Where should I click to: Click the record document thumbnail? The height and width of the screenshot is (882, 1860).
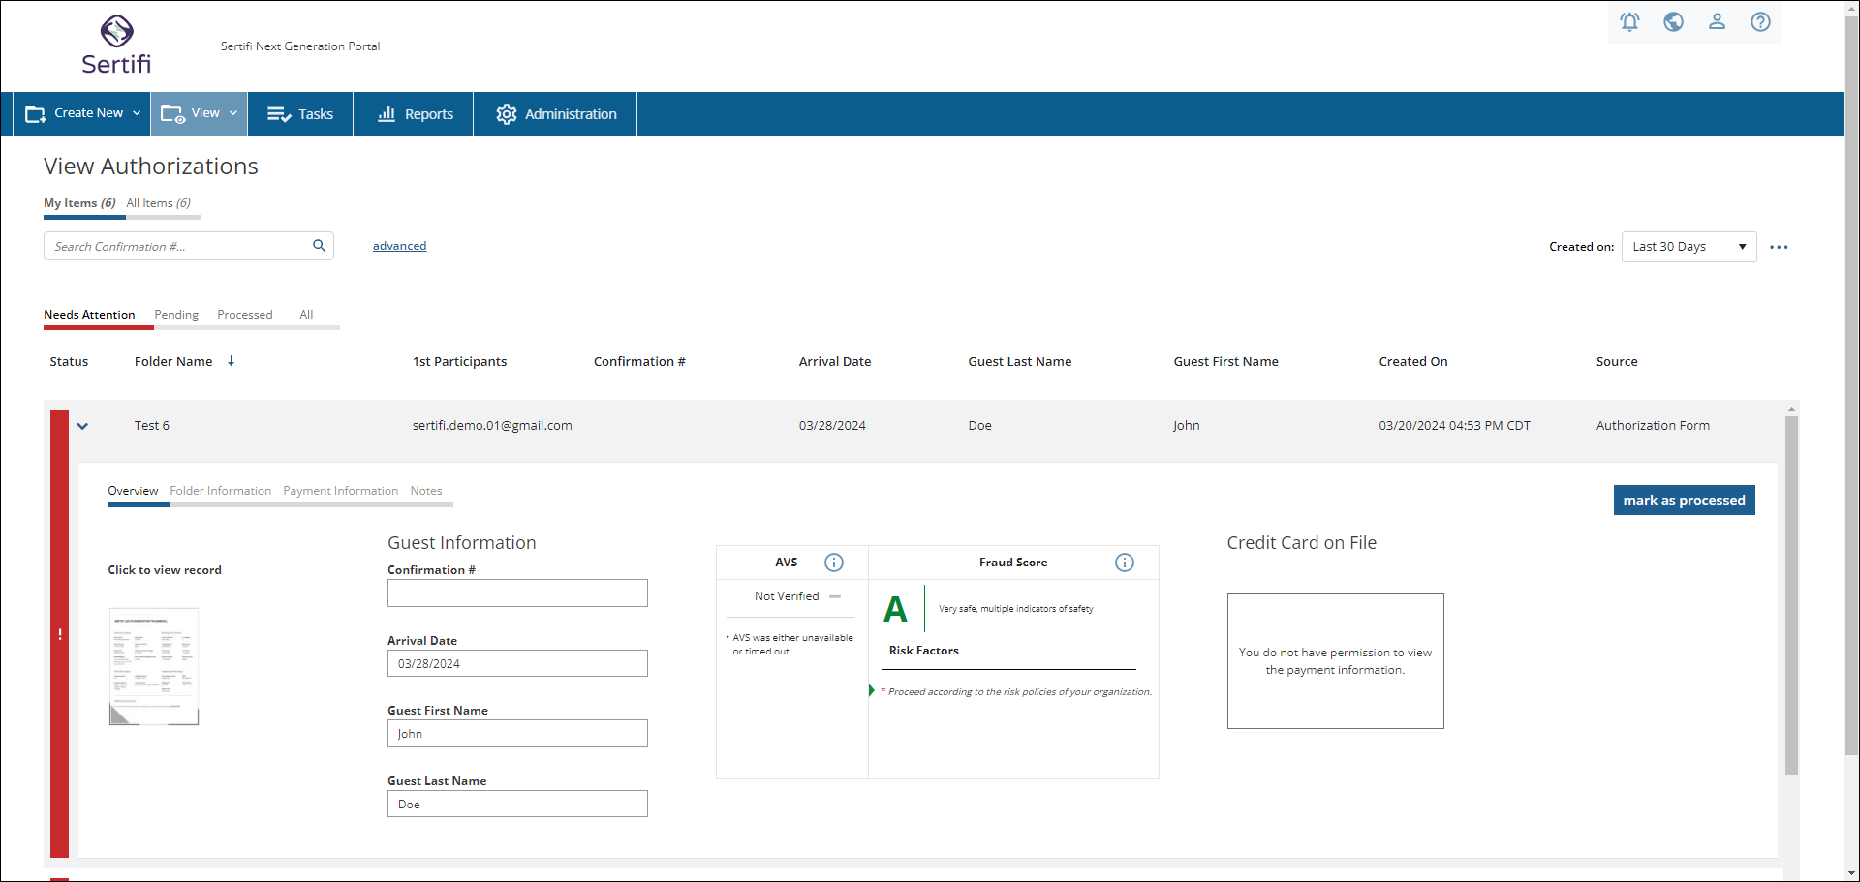coord(154,666)
